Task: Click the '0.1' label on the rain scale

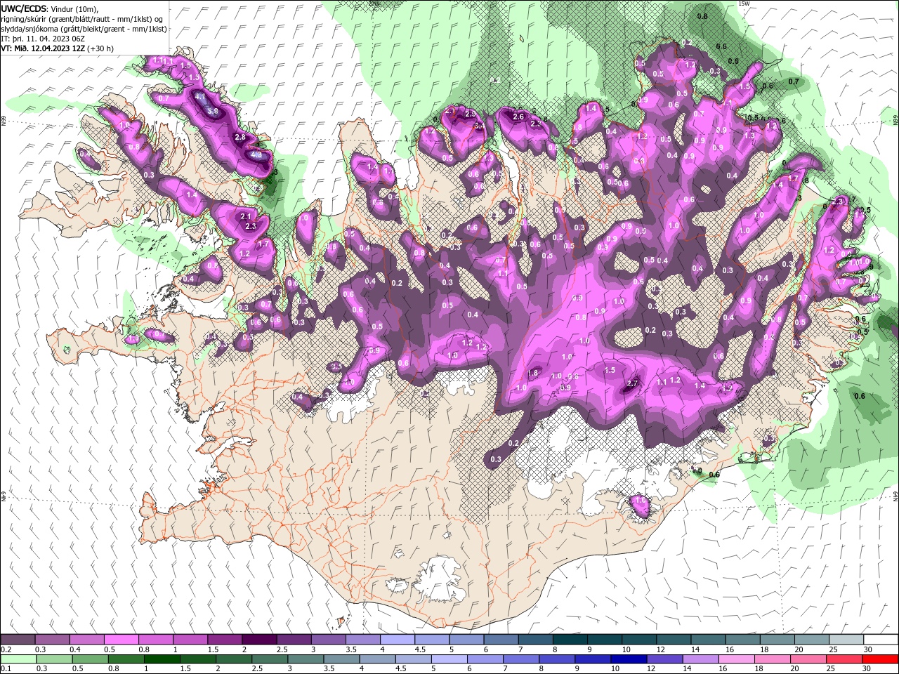Action: (x=6, y=669)
